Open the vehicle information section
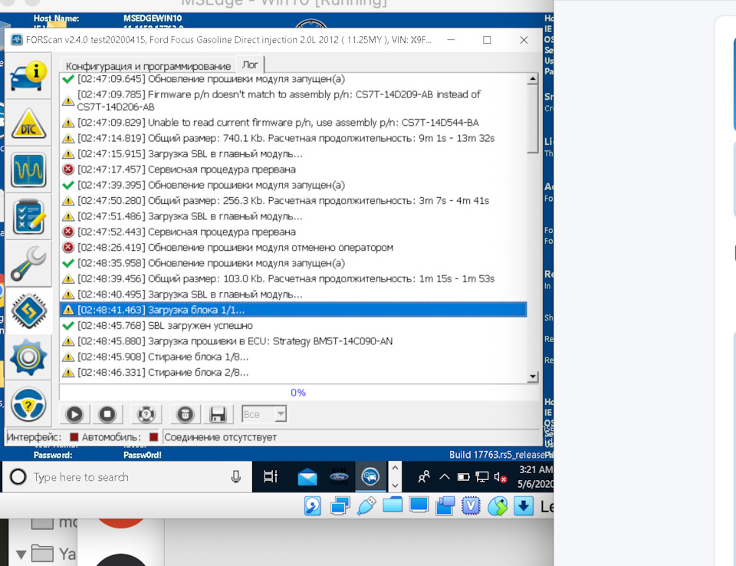This screenshot has width=736, height=566. [x=28, y=76]
